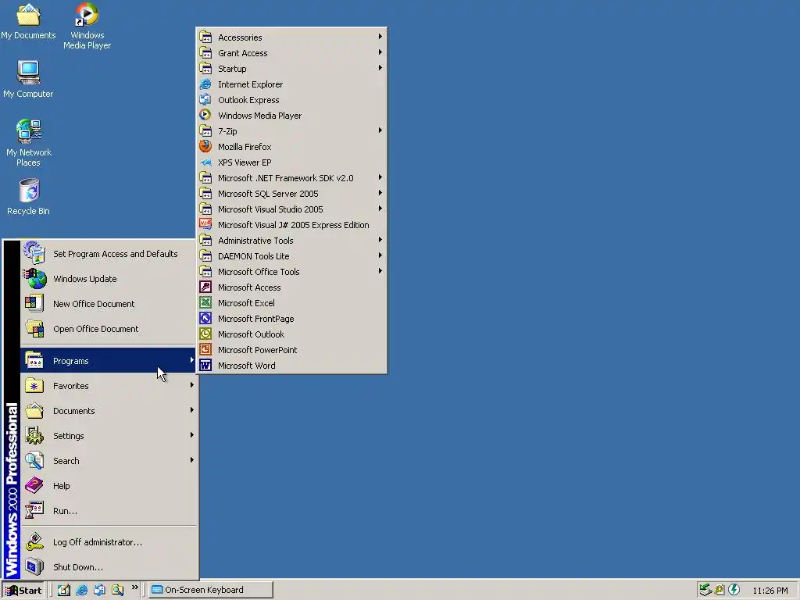Click the Microsoft Excel icon
The width and height of the screenshot is (800, 600).
[205, 302]
